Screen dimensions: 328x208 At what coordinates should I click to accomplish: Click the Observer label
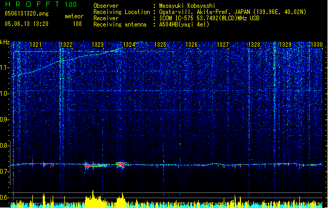[x=106, y=6]
